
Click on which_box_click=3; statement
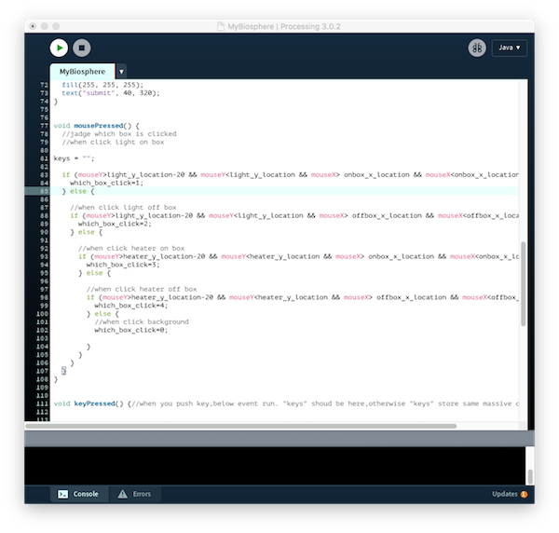tap(123, 265)
